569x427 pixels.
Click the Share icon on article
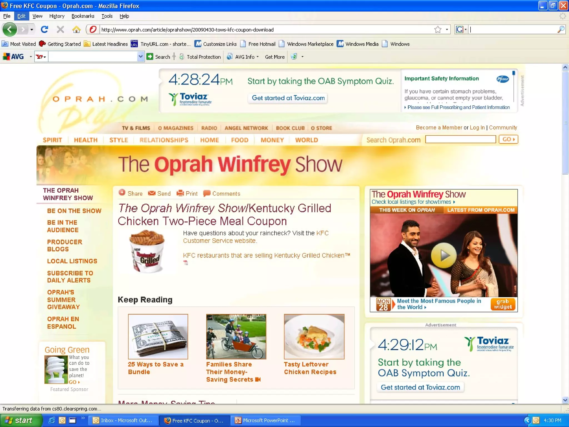pyautogui.click(x=122, y=193)
